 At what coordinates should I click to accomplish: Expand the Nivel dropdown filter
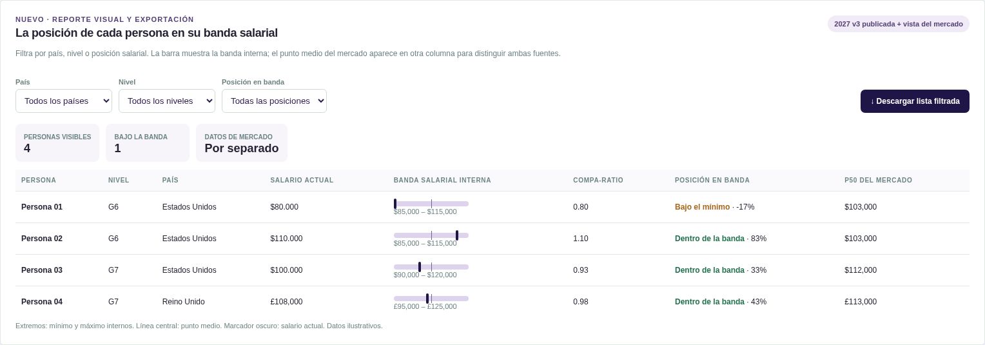pos(167,101)
